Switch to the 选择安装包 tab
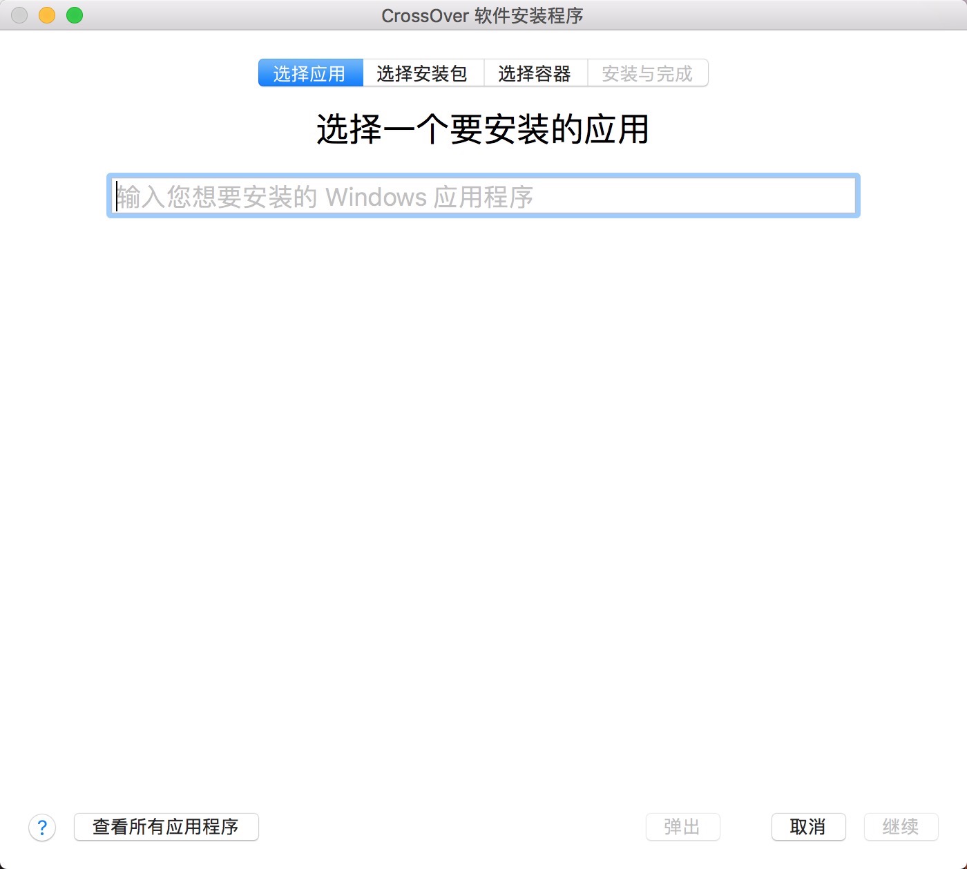The image size is (967, 869). click(x=423, y=73)
